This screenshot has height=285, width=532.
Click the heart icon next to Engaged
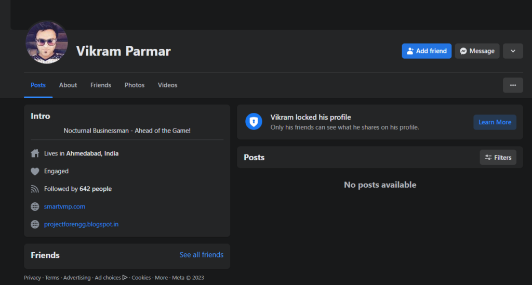pyautogui.click(x=35, y=171)
